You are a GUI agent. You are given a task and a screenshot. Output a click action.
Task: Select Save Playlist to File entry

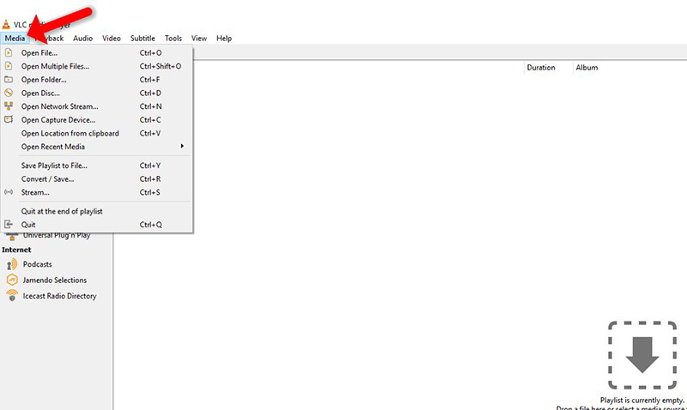click(x=54, y=166)
